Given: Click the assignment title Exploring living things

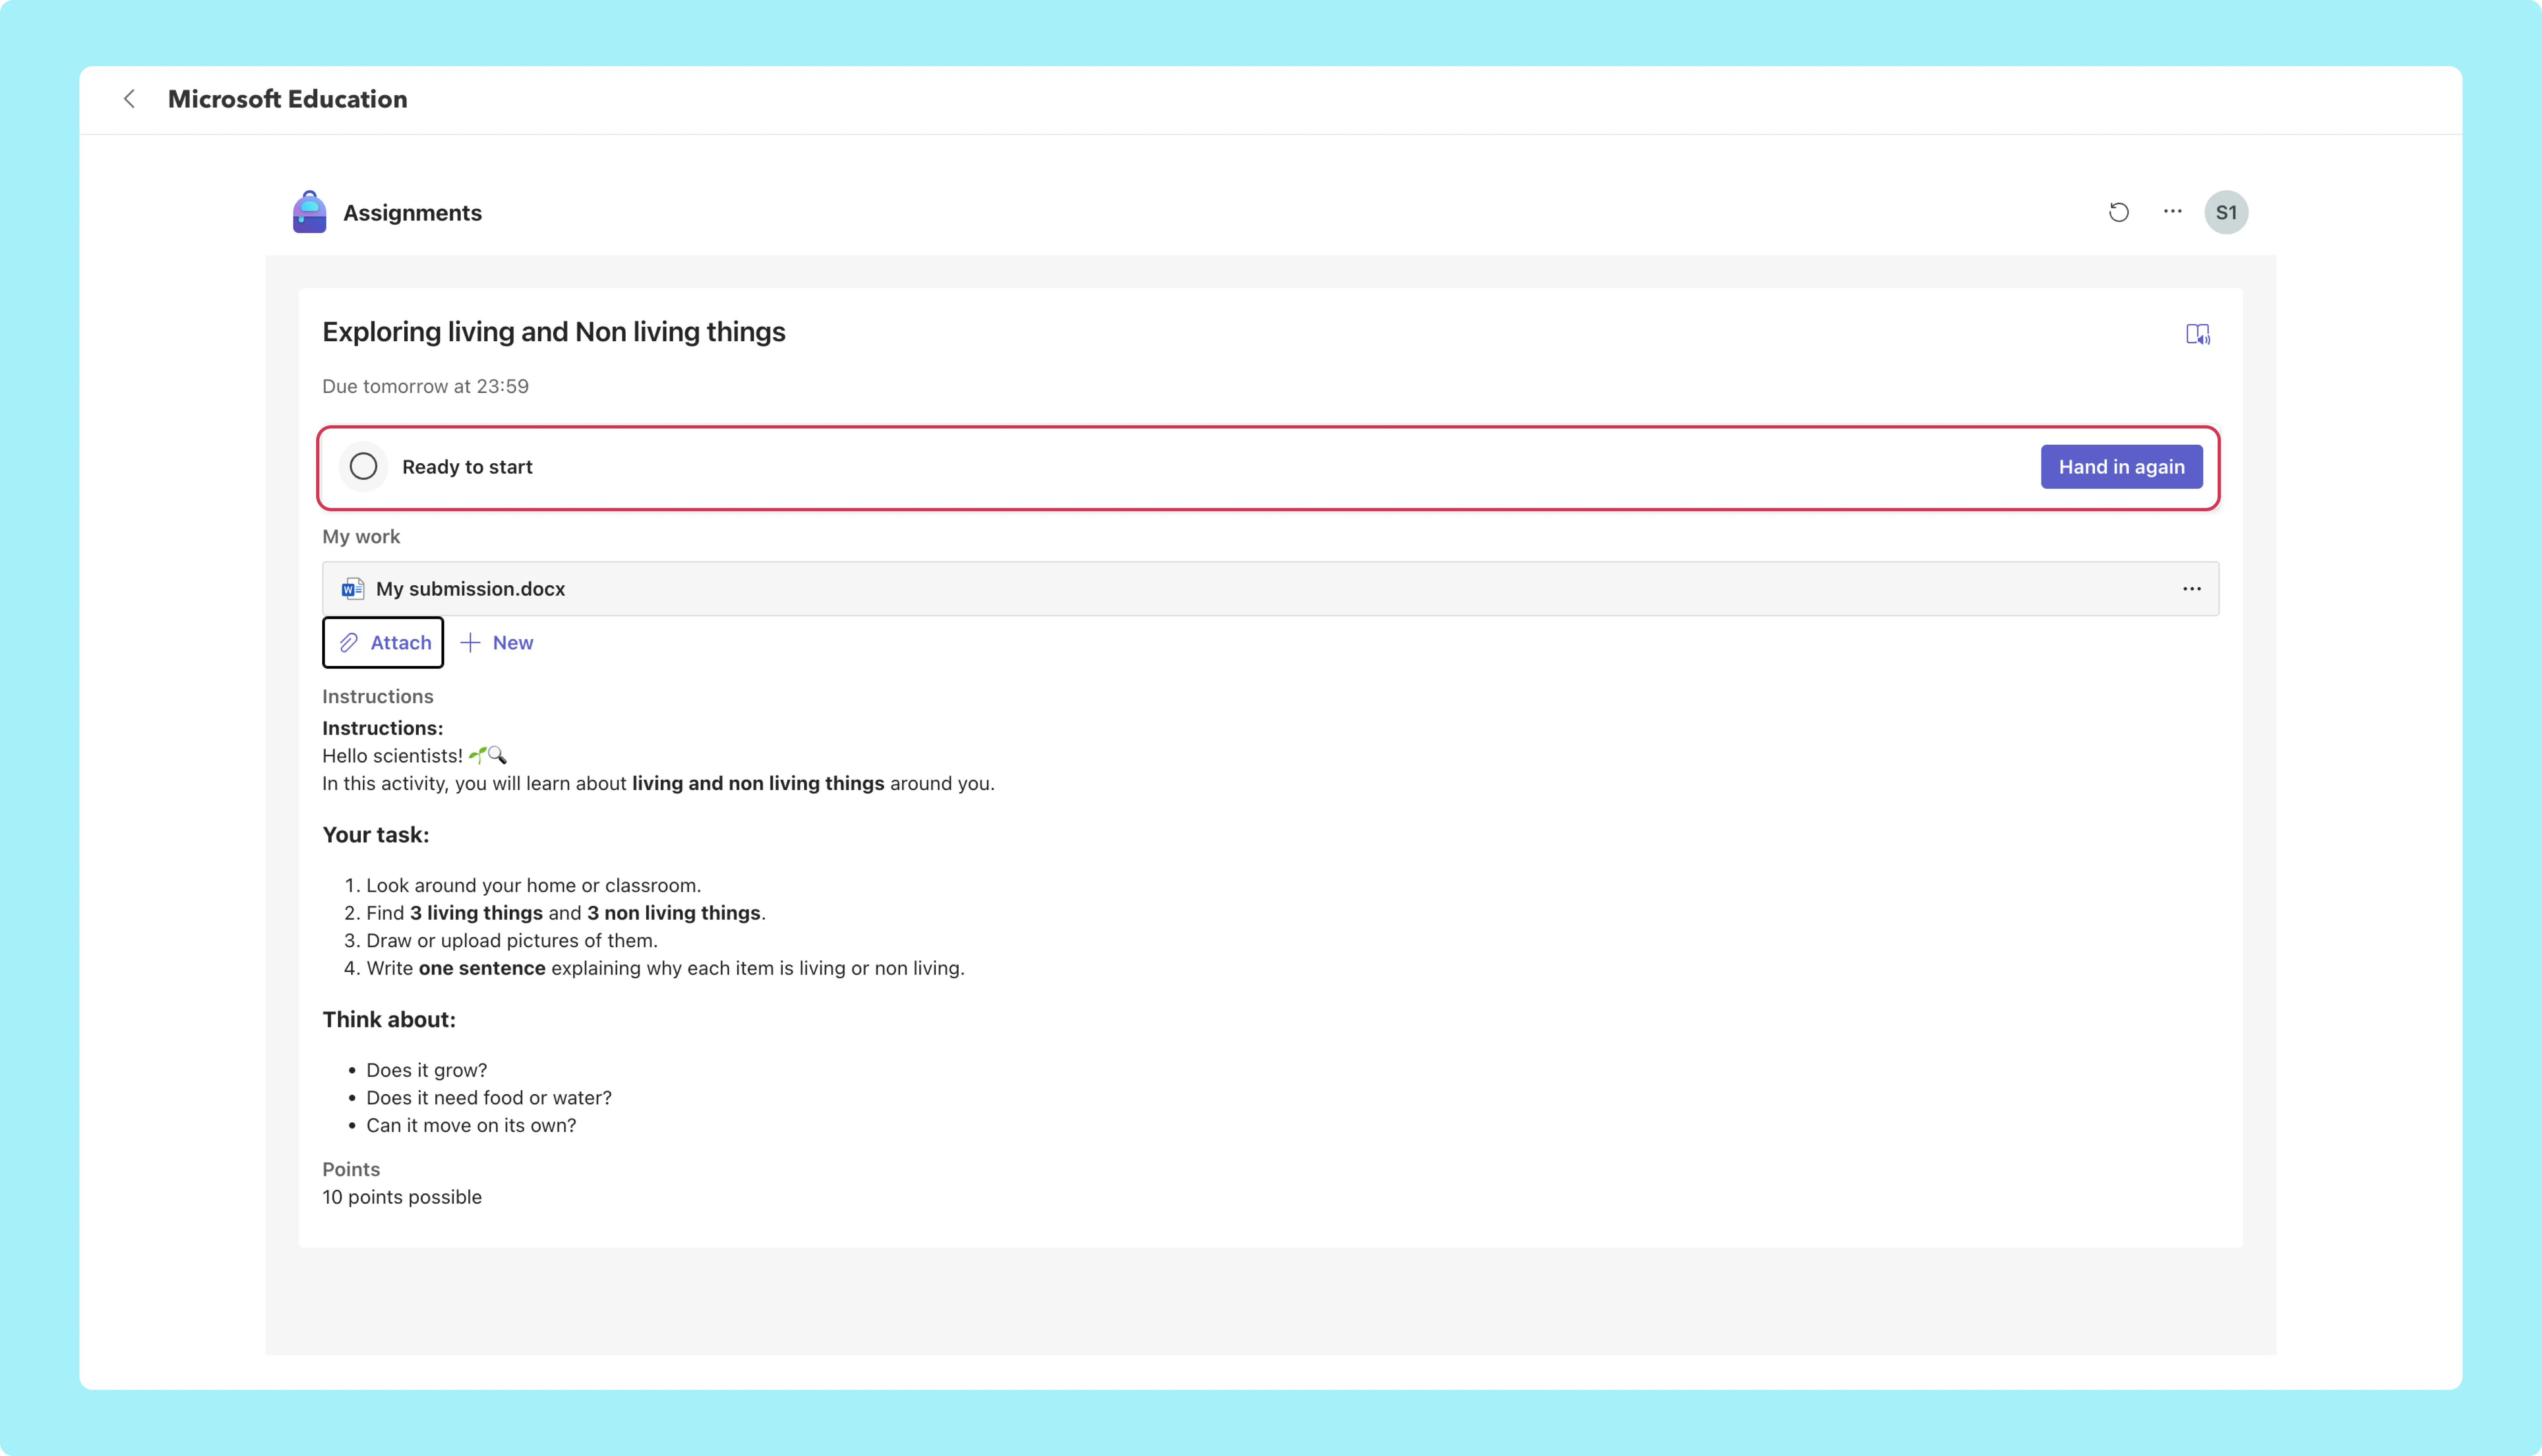Looking at the screenshot, I should pos(553,332).
